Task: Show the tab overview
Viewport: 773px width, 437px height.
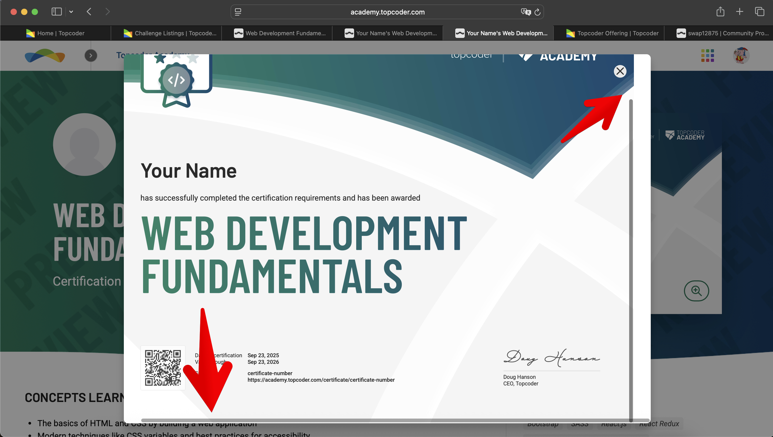Action: [x=760, y=12]
